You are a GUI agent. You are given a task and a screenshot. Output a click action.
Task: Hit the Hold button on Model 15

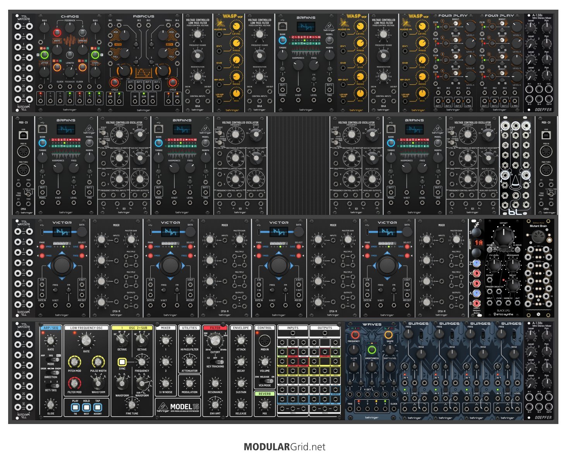point(86,407)
